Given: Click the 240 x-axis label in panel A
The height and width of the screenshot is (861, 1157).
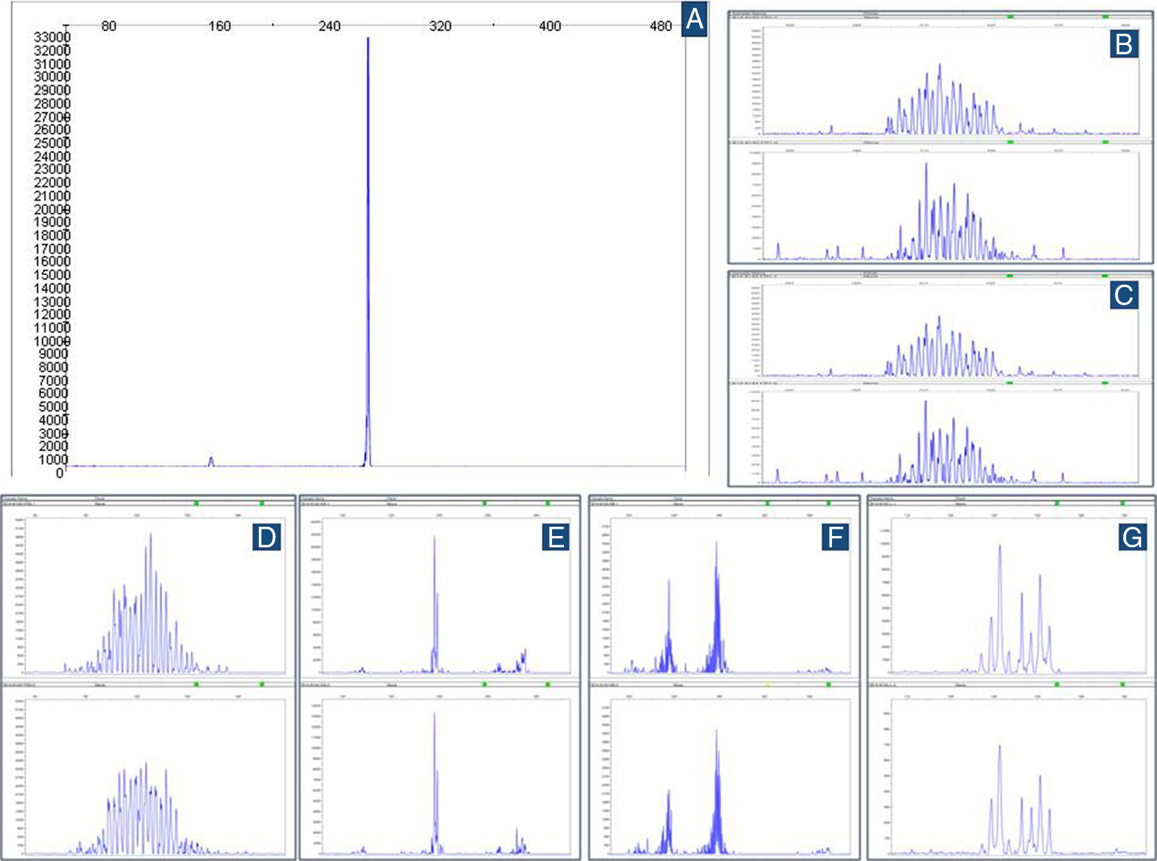Looking at the screenshot, I should click(329, 26).
